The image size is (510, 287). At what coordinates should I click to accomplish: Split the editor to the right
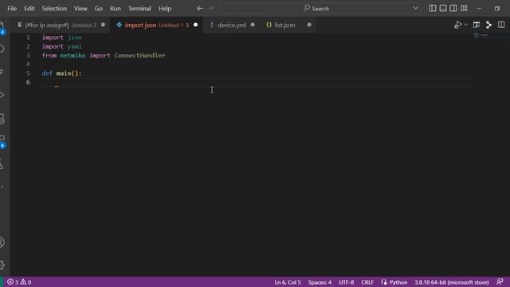coord(501,25)
